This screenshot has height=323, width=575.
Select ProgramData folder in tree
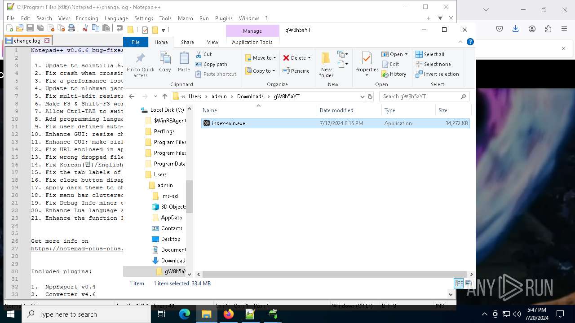[x=165, y=164]
